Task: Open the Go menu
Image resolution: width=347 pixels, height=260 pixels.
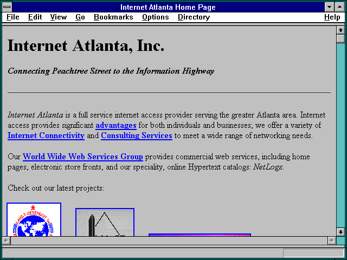Action: tap(80, 17)
